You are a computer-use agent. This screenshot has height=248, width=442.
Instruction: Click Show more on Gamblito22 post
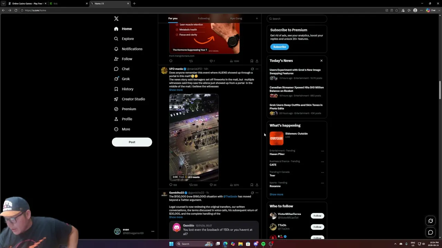(x=176, y=217)
